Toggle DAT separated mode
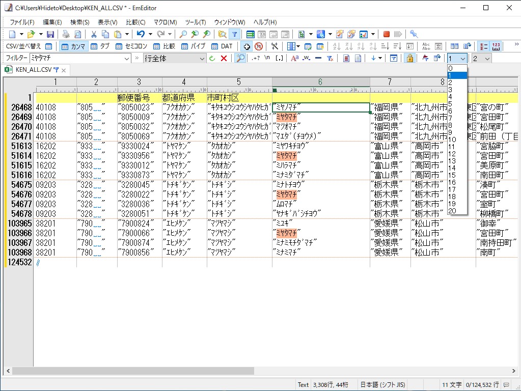This screenshot has width=521, height=391. [x=222, y=46]
